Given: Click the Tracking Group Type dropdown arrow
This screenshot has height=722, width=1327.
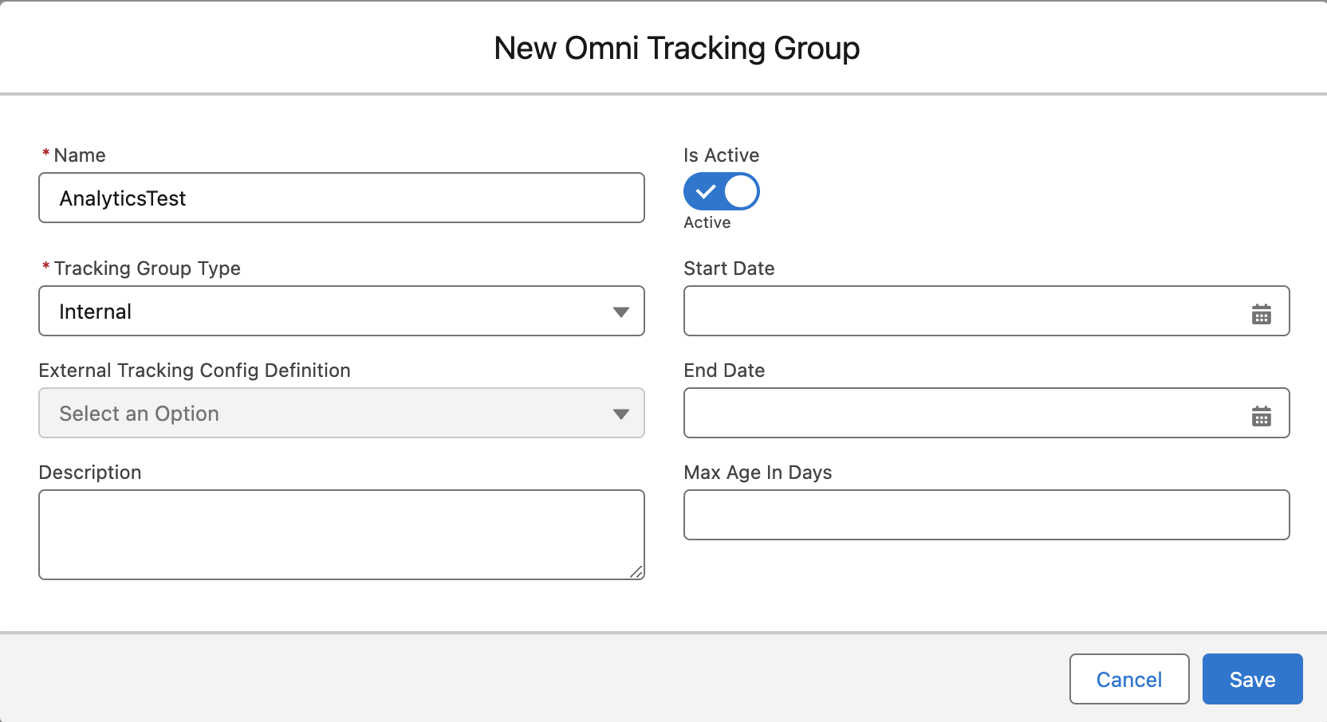Looking at the screenshot, I should click(x=621, y=312).
